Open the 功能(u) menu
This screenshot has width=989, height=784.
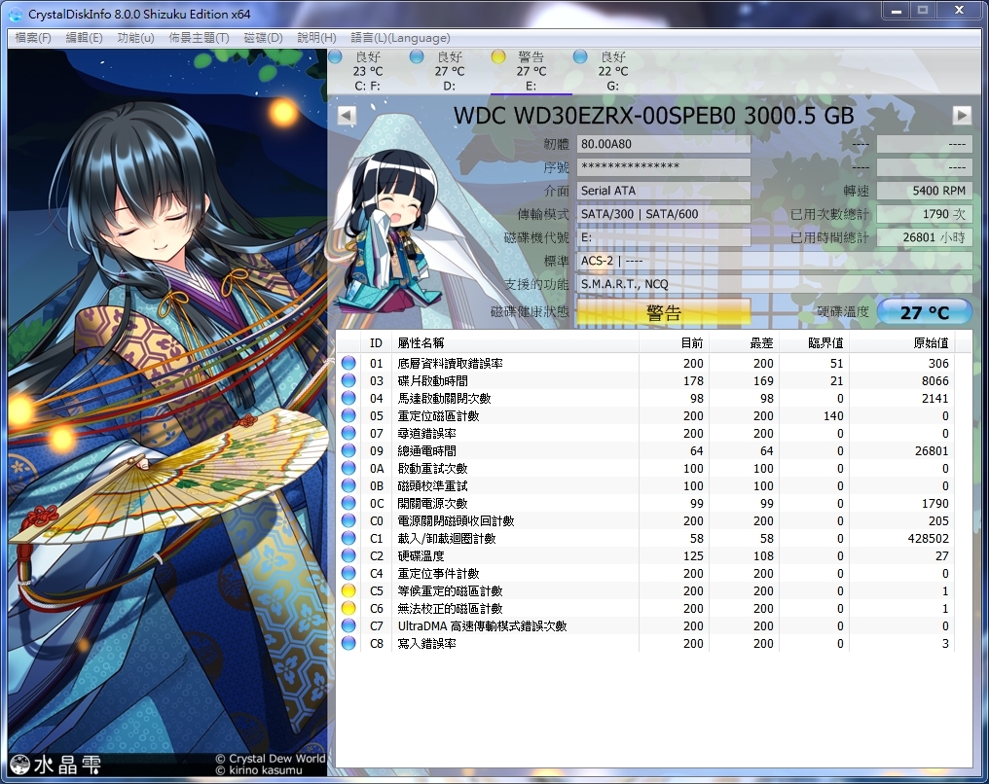pos(135,38)
